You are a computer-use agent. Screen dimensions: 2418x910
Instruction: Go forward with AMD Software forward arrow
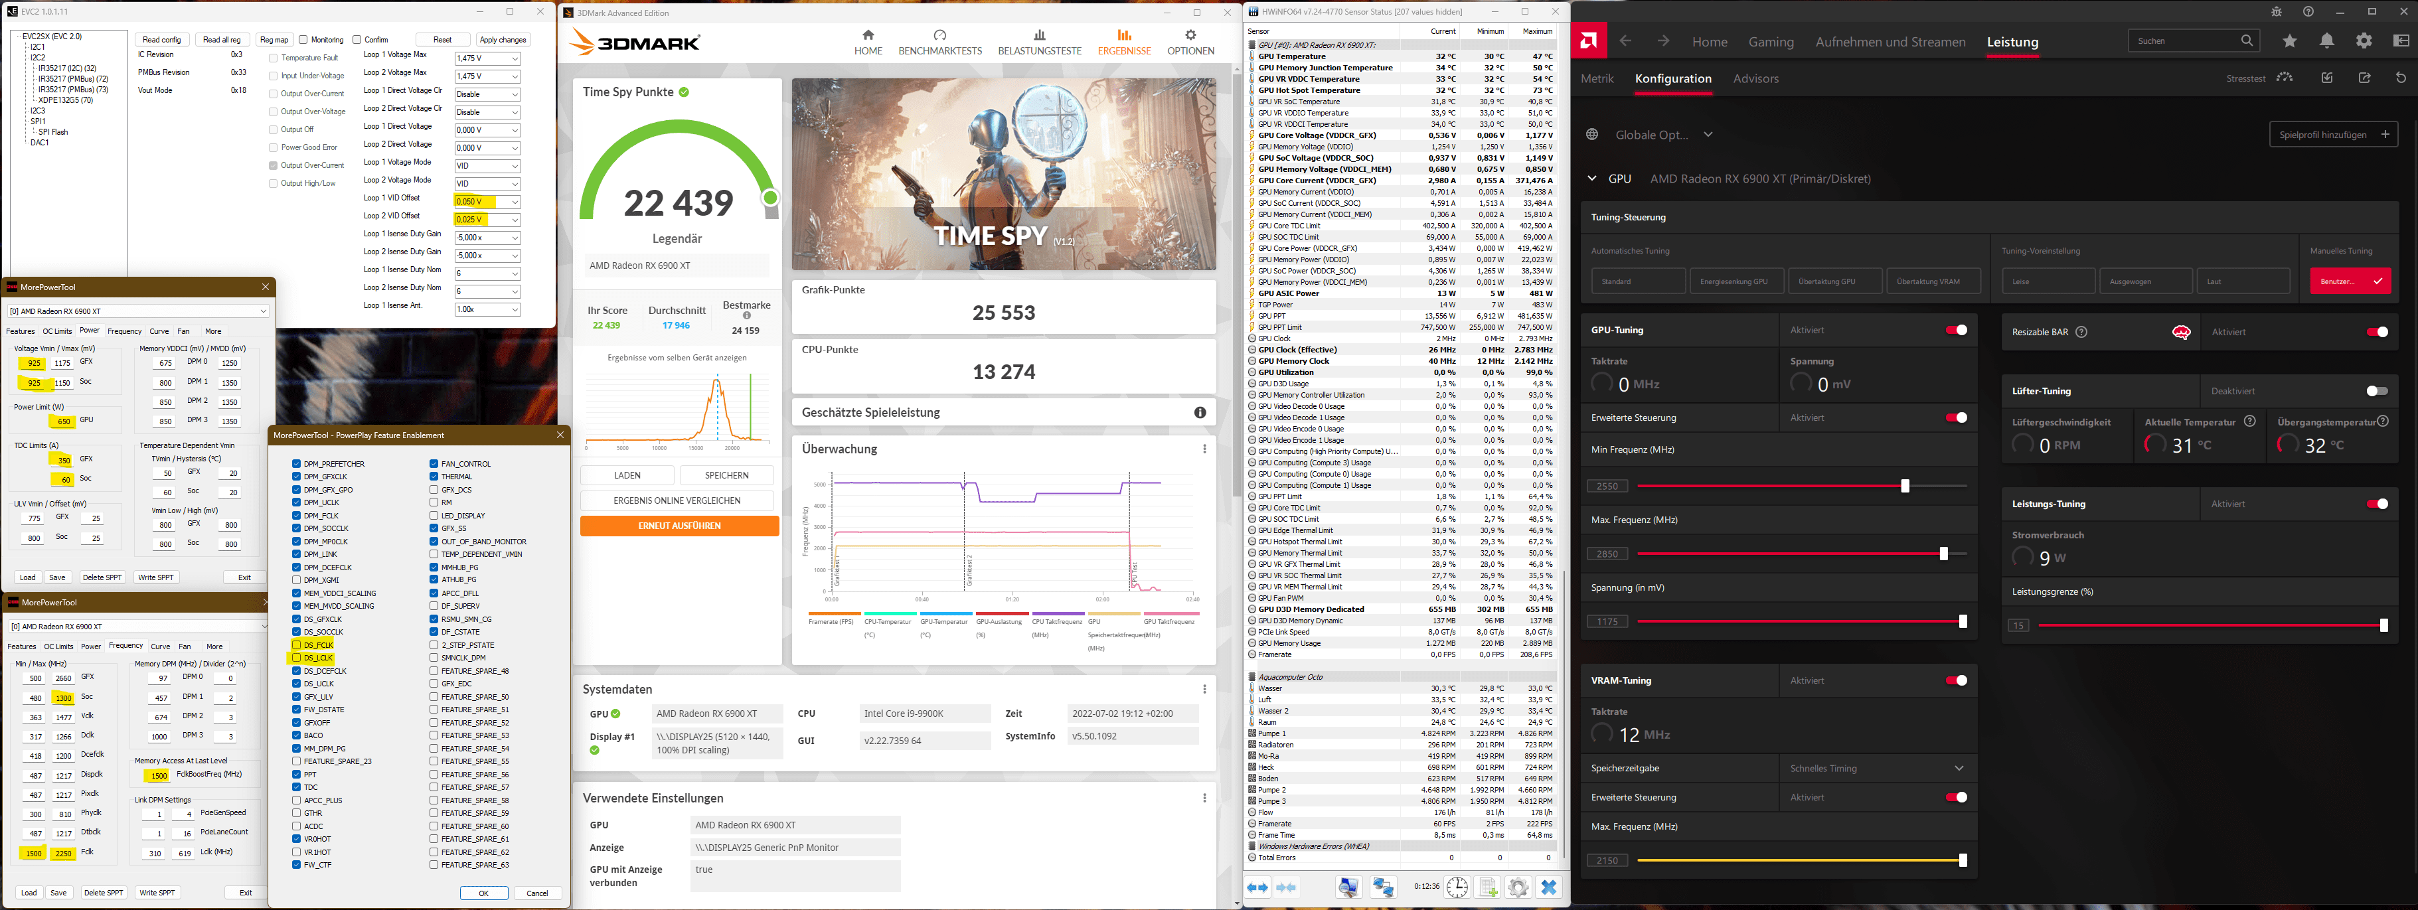tap(1663, 41)
